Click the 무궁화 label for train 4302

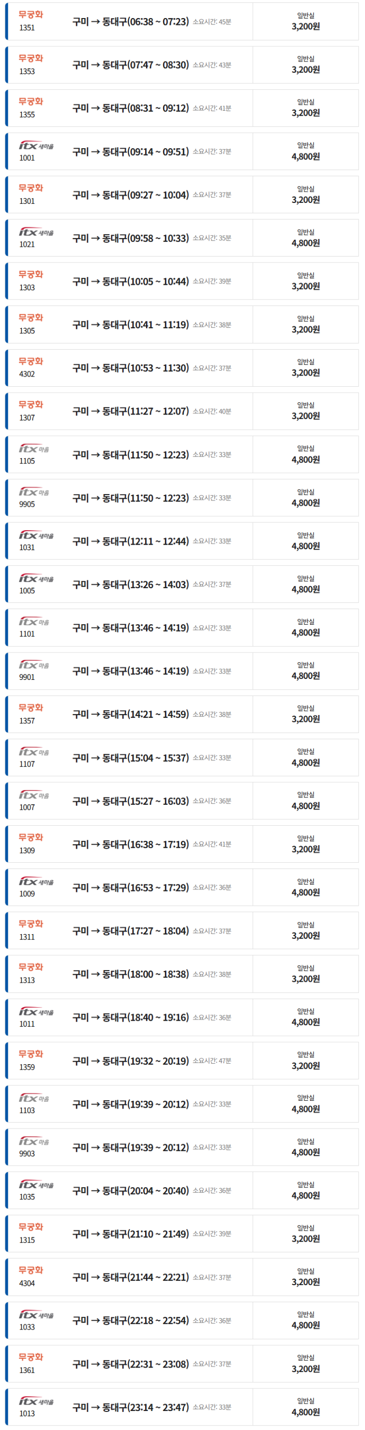coord(31,361)
